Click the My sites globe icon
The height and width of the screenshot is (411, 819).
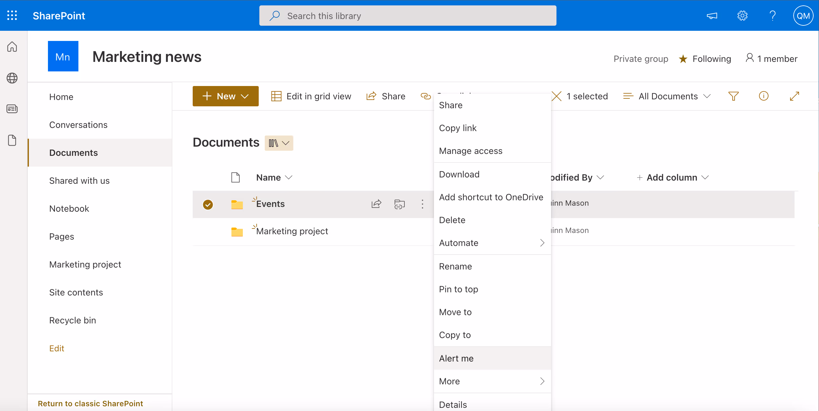(x=12, y=78)
